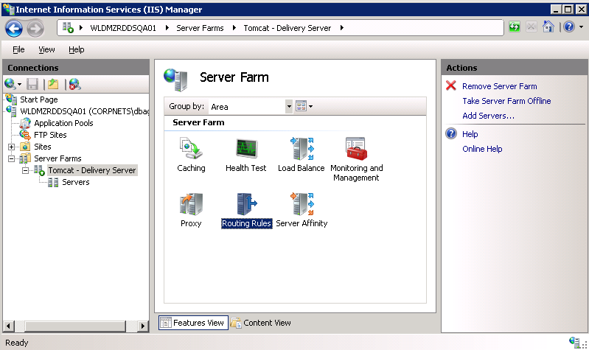The height and width of the screenshot is (350, 589).
Task: Click Remove Server Farm action link
Action: click(500, 86)
